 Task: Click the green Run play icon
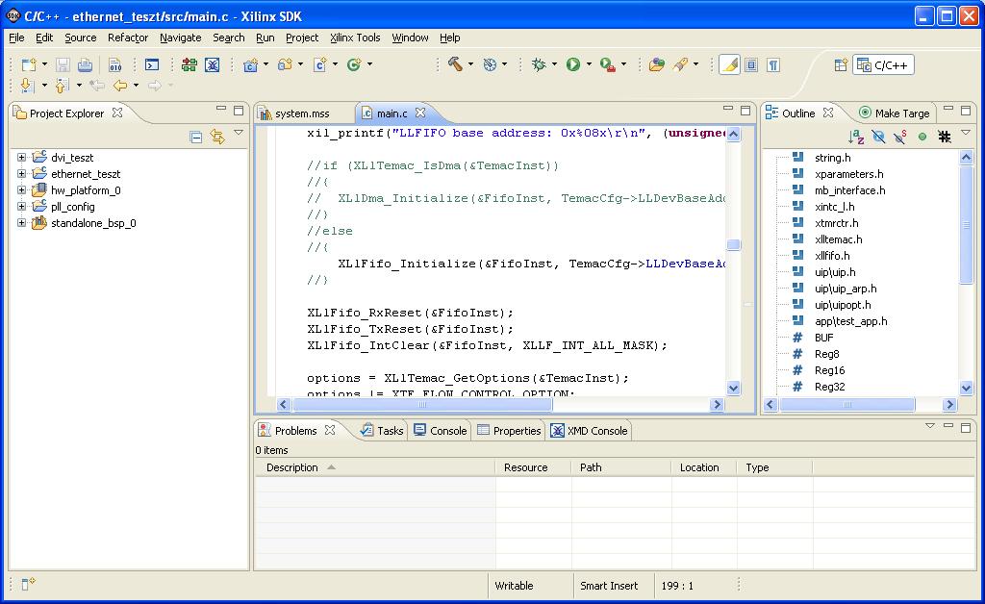tap(573, 64)
